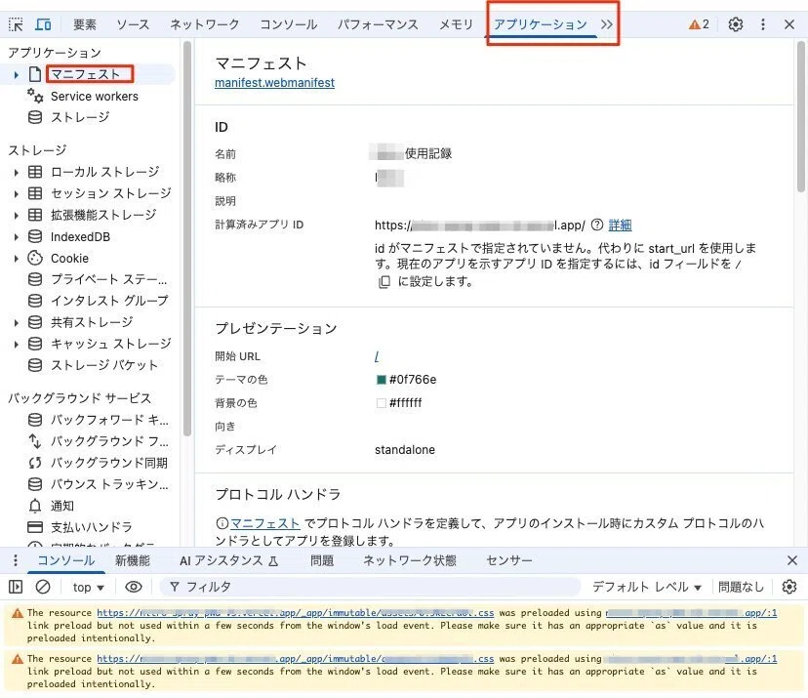The width and height of the screenshot is (808, 698).
Task: Expand セッション ストレージ tree arrow
Action: (x=16, y=194)
